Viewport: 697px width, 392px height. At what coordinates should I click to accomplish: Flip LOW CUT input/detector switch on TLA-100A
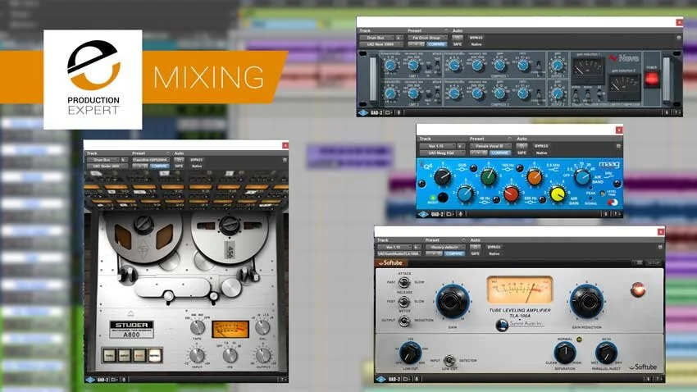(x=449, y=360)
